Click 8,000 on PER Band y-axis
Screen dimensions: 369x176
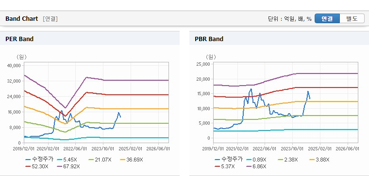click(x=16, y=127)
